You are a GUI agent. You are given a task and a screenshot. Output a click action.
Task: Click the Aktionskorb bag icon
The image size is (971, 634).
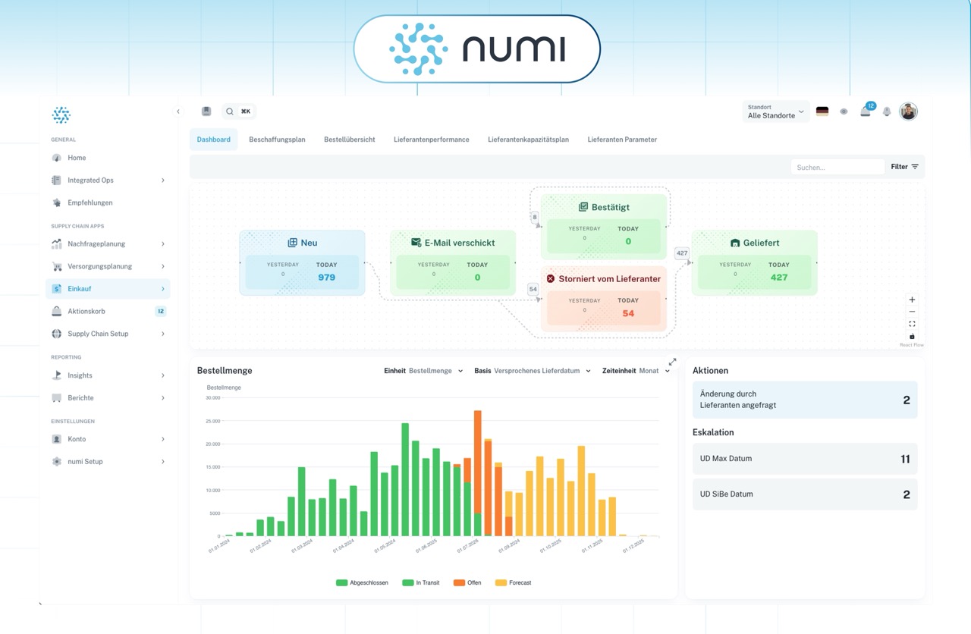[x=56, y=311]
